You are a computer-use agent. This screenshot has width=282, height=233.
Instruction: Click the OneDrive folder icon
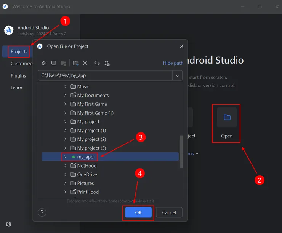73,174
